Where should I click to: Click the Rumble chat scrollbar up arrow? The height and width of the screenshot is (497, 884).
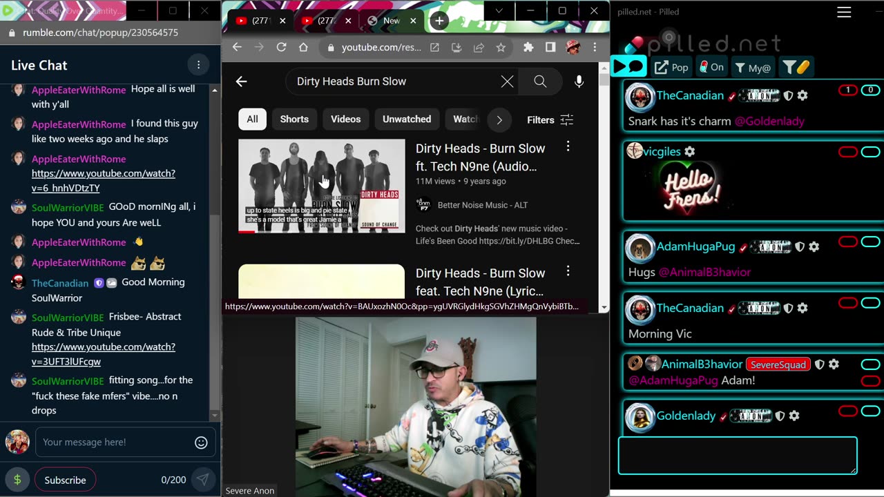[215, 90]
